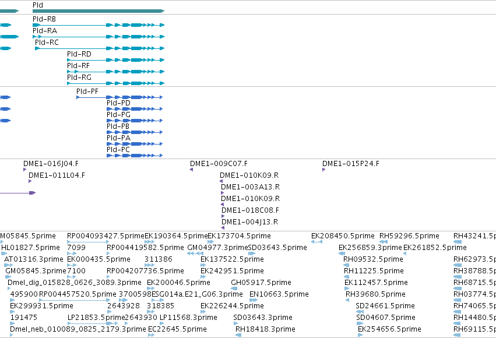Click feature DME1-018C08.F

coord(250,211)
